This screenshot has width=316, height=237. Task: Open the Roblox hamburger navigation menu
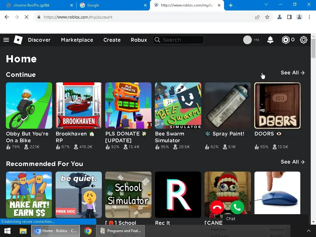[6, 40]
